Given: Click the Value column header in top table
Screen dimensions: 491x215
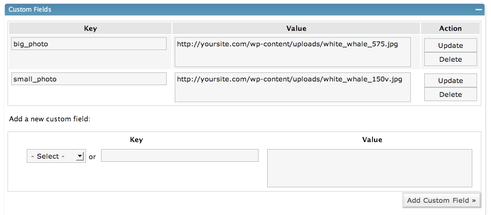Looking at the screenshot, I should [x=296, y=28].
